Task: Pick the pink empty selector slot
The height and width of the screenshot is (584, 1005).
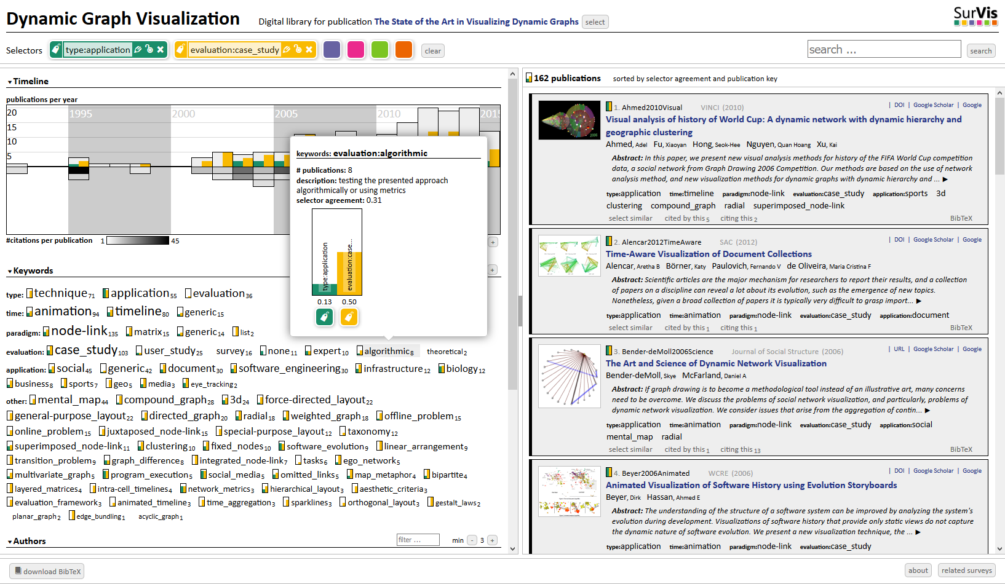Action: [356, 50]
